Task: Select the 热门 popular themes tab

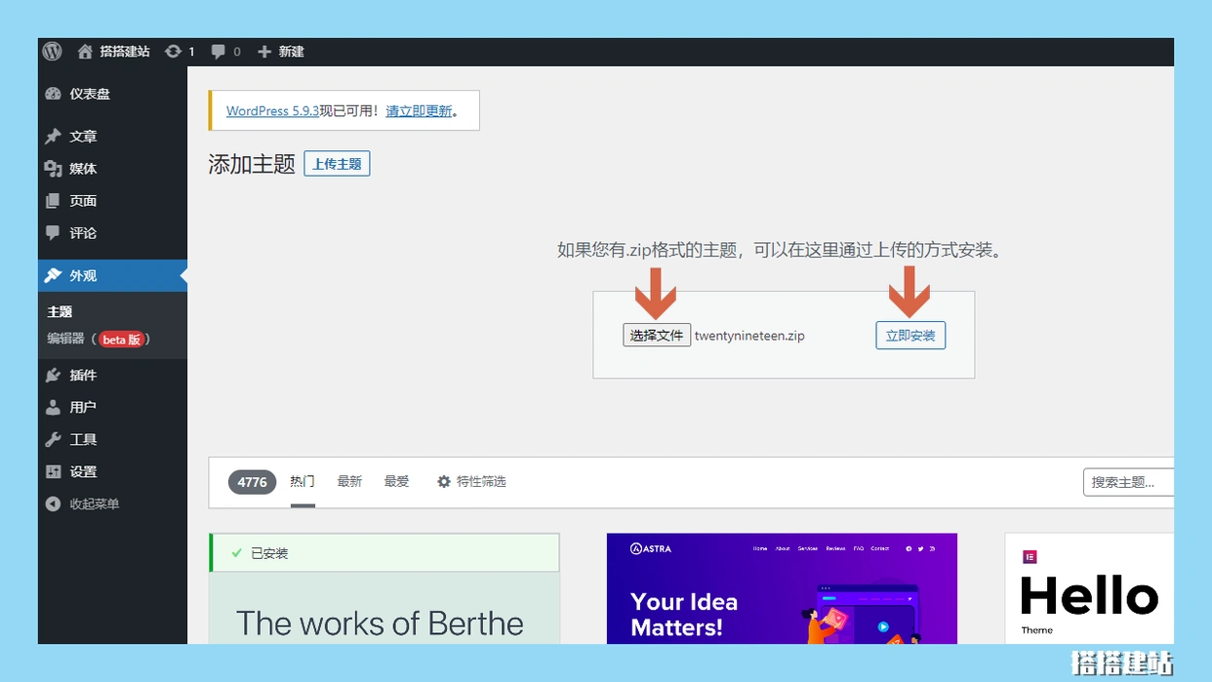Action: click(303, 481)
